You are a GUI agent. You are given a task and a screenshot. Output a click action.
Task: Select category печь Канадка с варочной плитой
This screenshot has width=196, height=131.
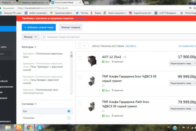(43, 80)
